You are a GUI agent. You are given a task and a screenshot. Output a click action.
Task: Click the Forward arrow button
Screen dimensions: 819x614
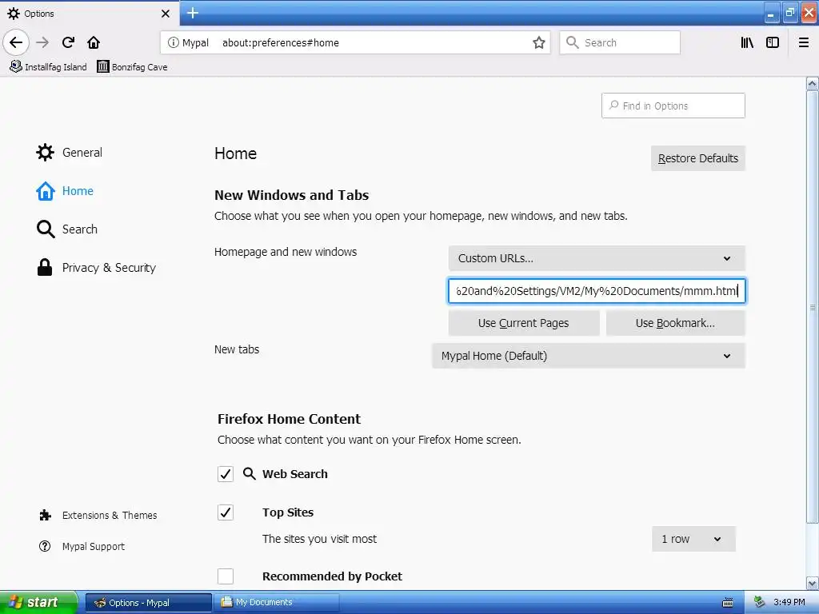click(42, 42)
